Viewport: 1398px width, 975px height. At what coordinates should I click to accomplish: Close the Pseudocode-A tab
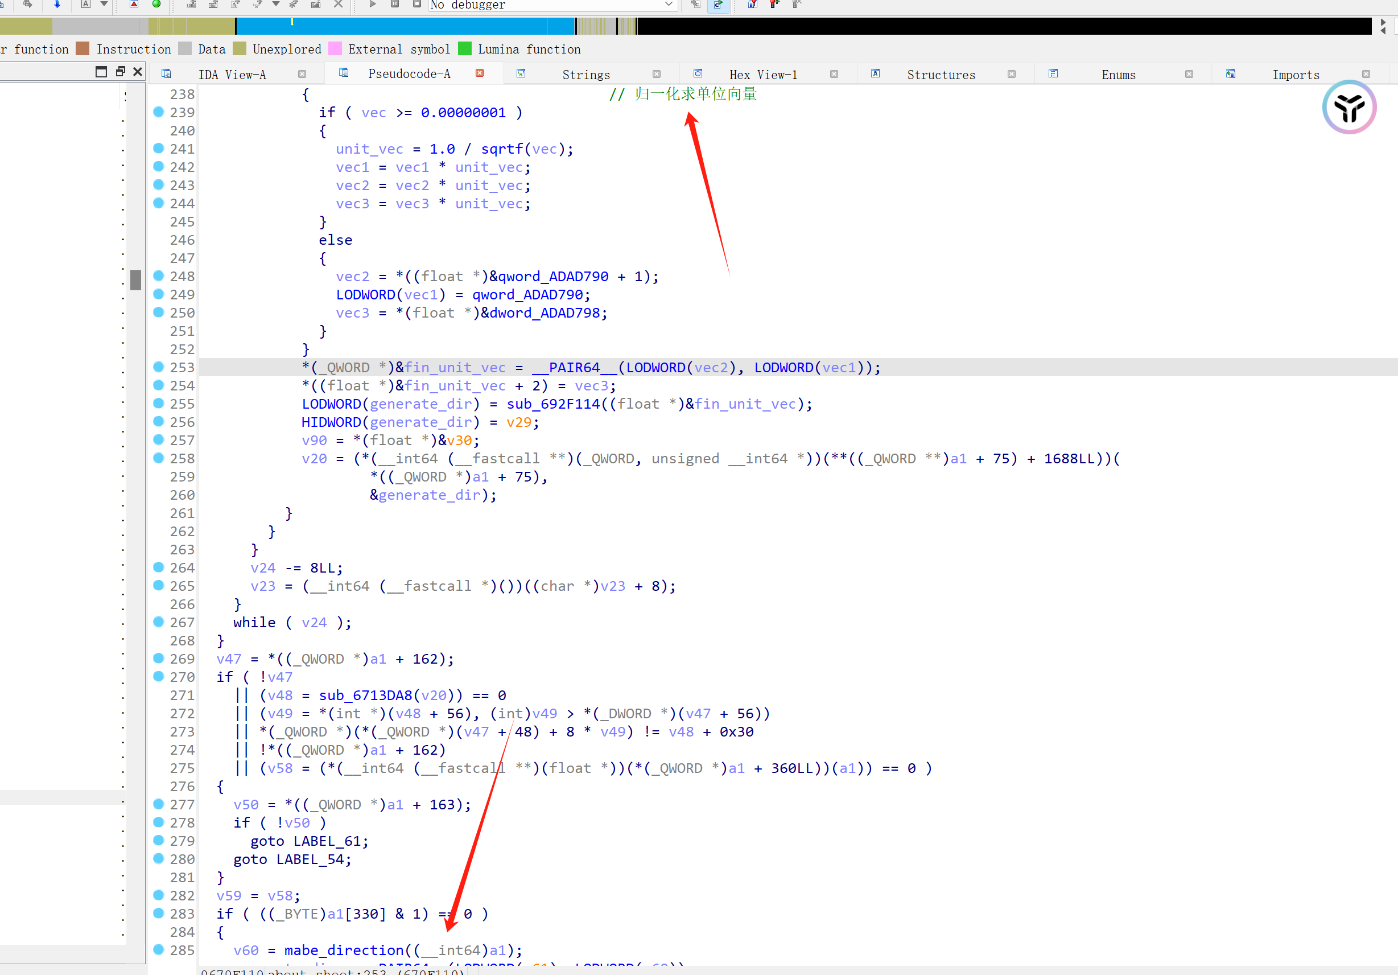pyautogui.click(x=480, y=73)
